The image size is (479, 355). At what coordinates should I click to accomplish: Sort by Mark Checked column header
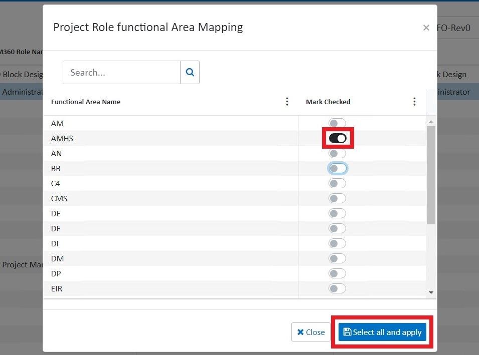pos(328,102)
